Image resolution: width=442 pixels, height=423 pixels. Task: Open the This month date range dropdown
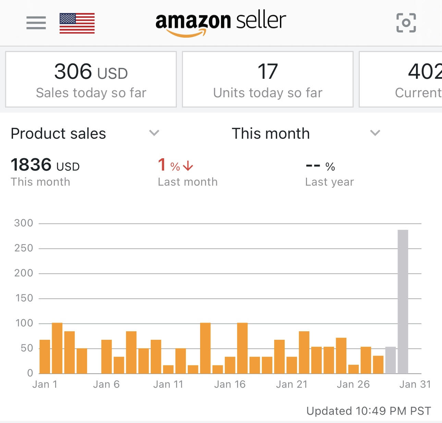(x=375, y=133)
